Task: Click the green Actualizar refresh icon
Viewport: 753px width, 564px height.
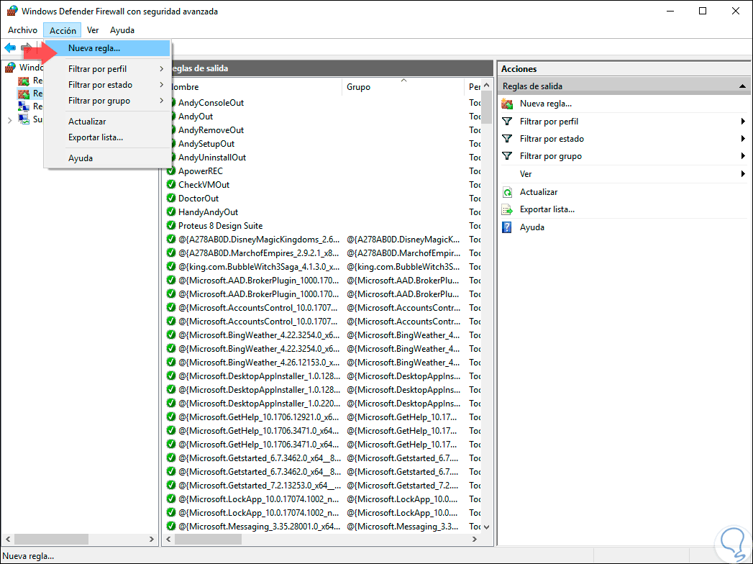Action: 507,192
